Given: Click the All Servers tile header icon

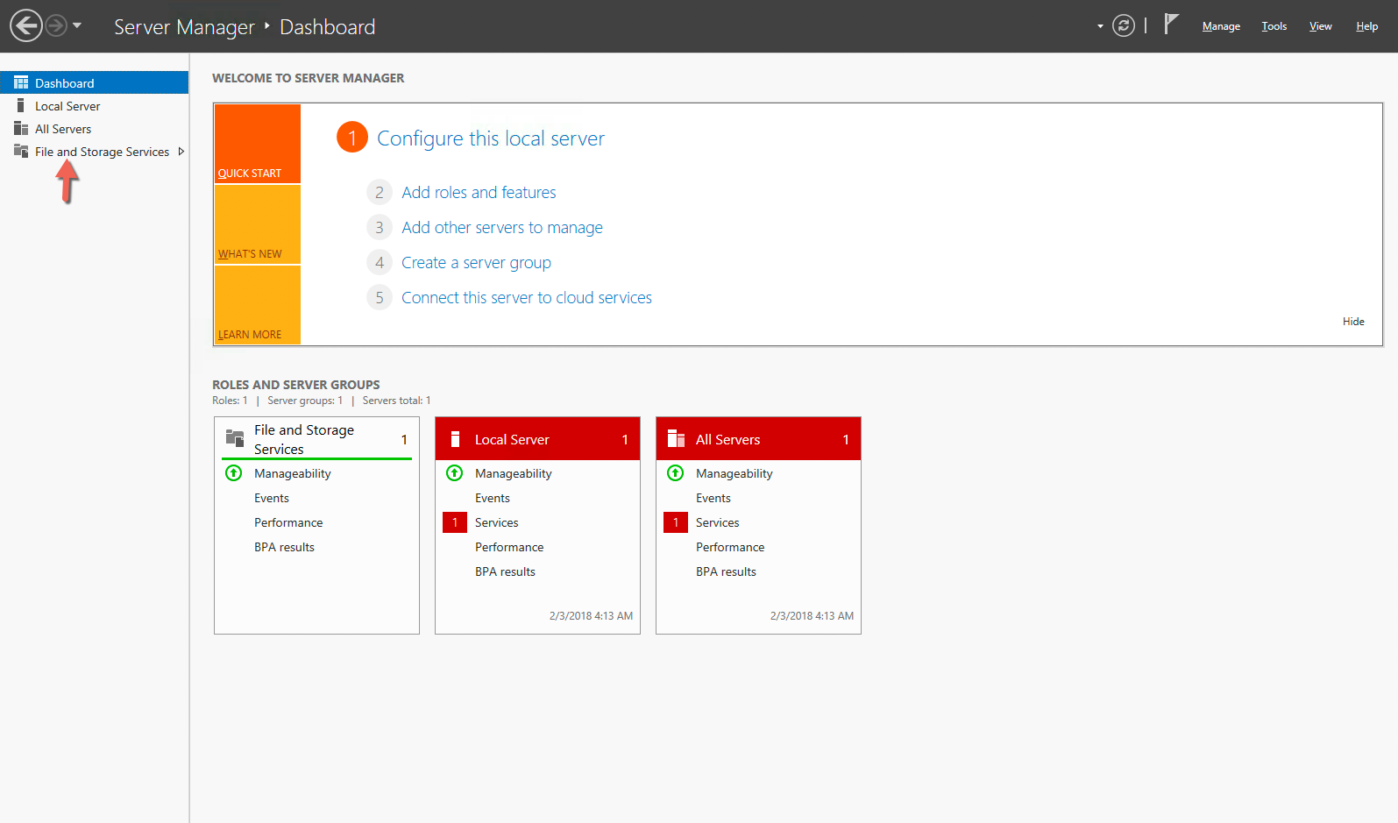Looking at the screenshot, I should point(676,438).
